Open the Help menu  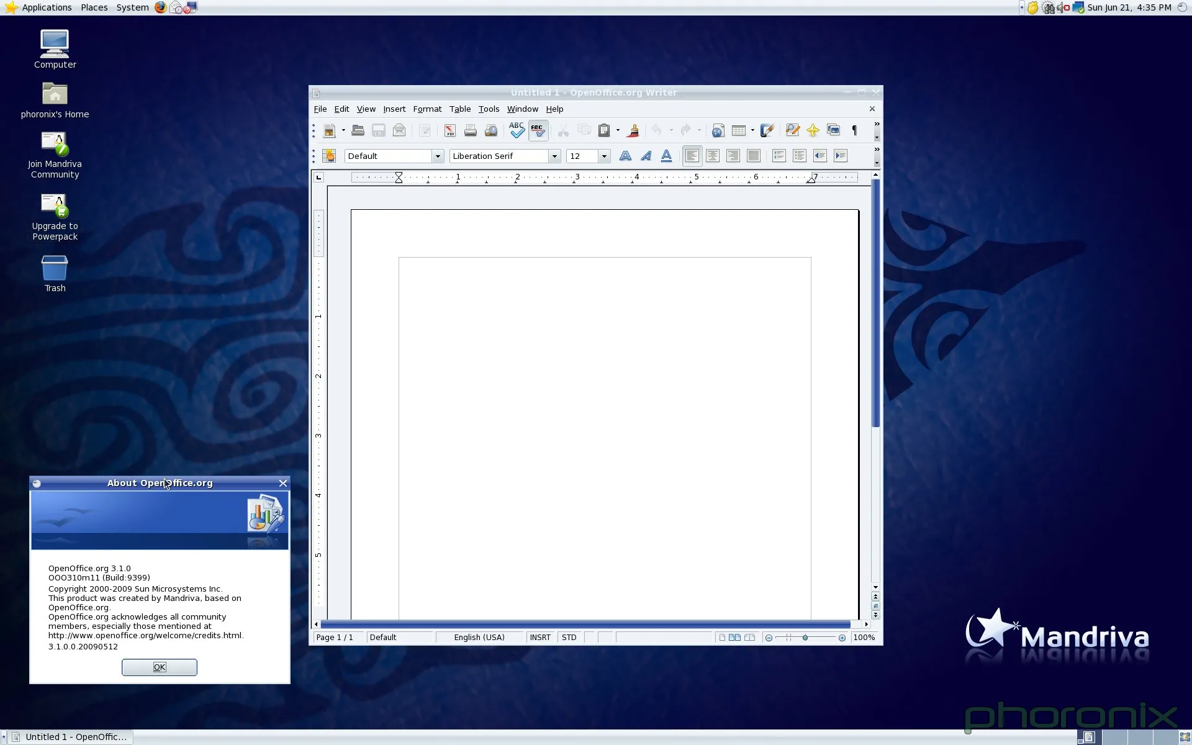click(554, 109)
